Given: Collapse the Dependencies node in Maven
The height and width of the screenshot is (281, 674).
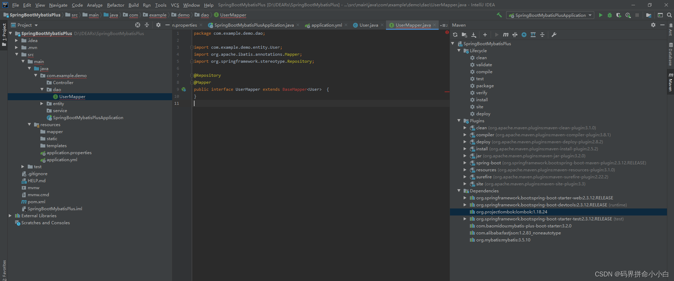Looking at the screenshot, I should [x=459, y=191].
